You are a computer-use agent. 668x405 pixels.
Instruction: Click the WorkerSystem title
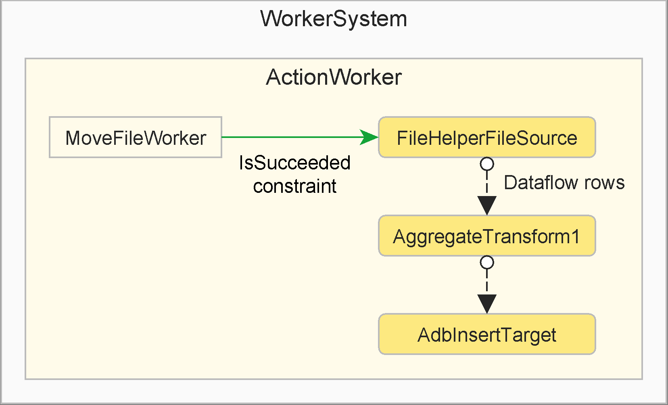[334, 19]
